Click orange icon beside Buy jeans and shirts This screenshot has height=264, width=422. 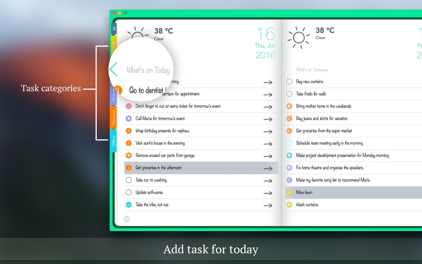pos(289,118)
